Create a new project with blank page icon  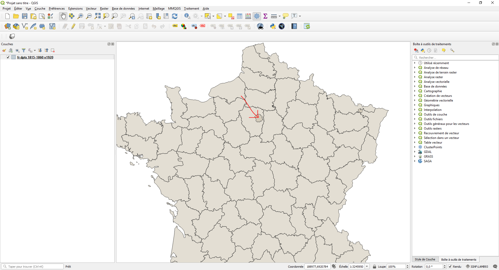(8, 16)
